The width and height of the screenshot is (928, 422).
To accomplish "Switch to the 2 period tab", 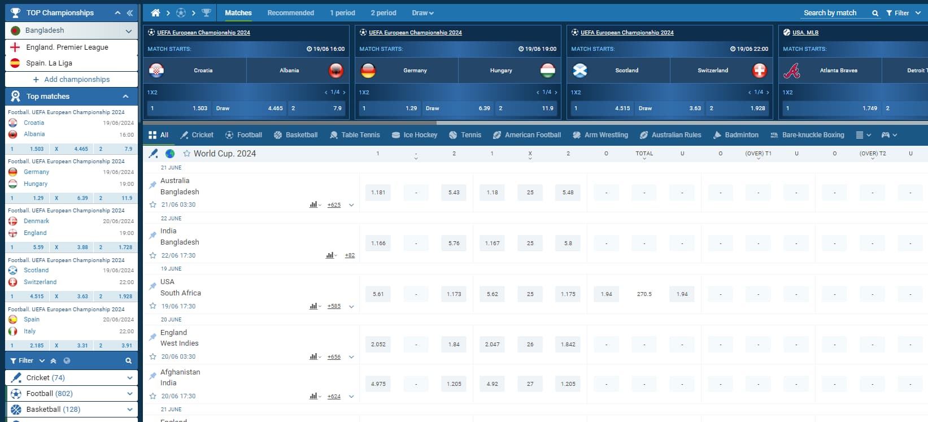I will pyautogui.click(x=384, y=12).
